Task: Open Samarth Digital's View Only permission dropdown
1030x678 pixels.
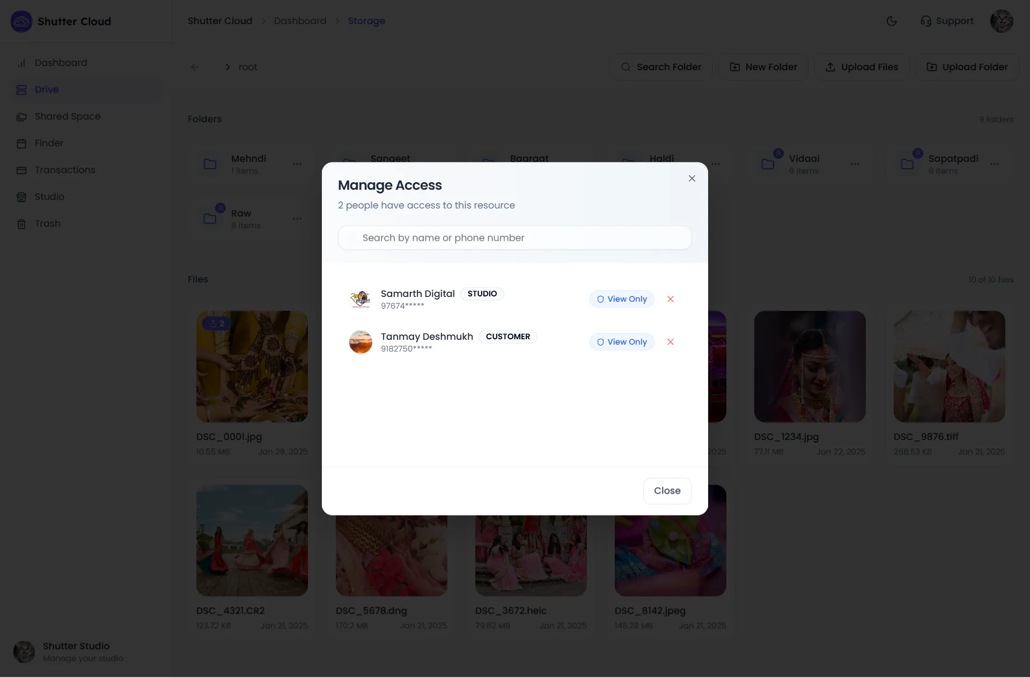Action: tap(622, 299)
